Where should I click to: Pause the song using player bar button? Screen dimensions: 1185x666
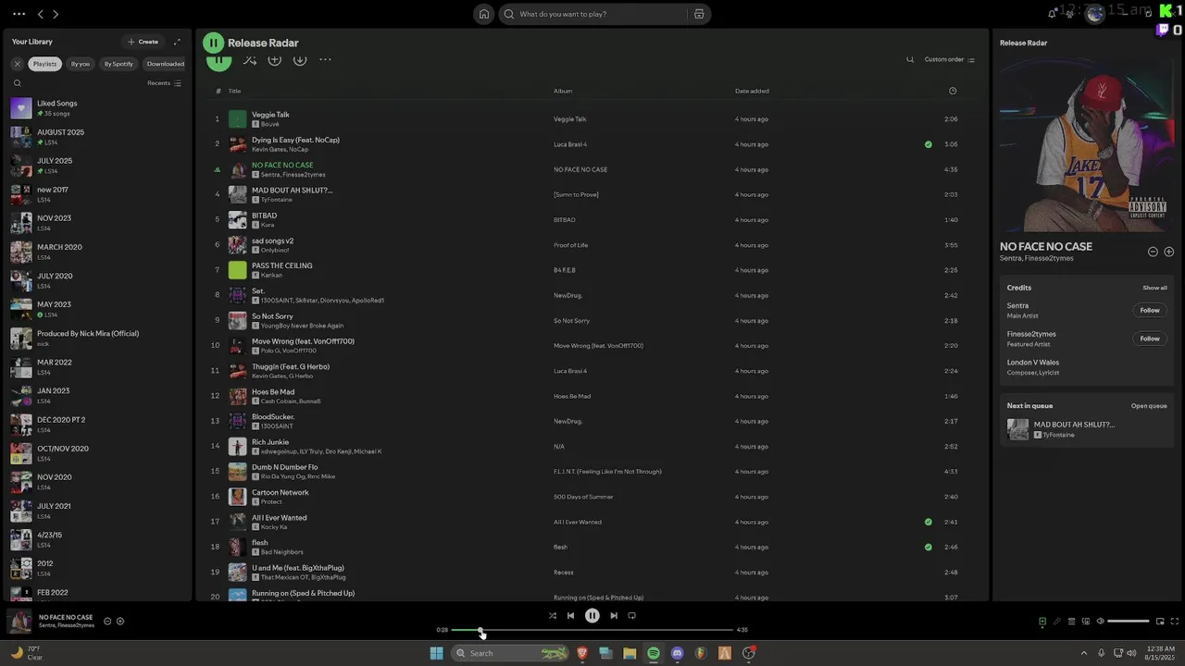[592, 615]
